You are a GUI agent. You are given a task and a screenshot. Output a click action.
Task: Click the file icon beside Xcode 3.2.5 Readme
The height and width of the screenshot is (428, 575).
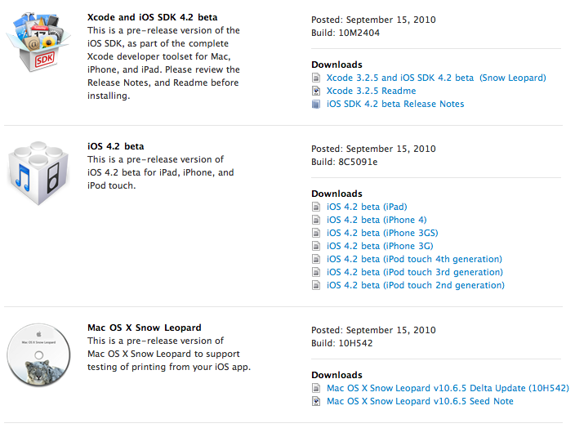click(316, 91)
